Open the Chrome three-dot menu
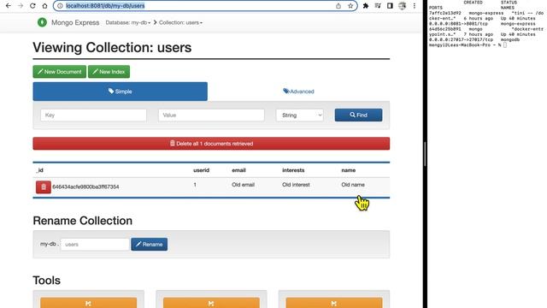The height and width of the screenshot is (308, 547). [x=414, y=6]
